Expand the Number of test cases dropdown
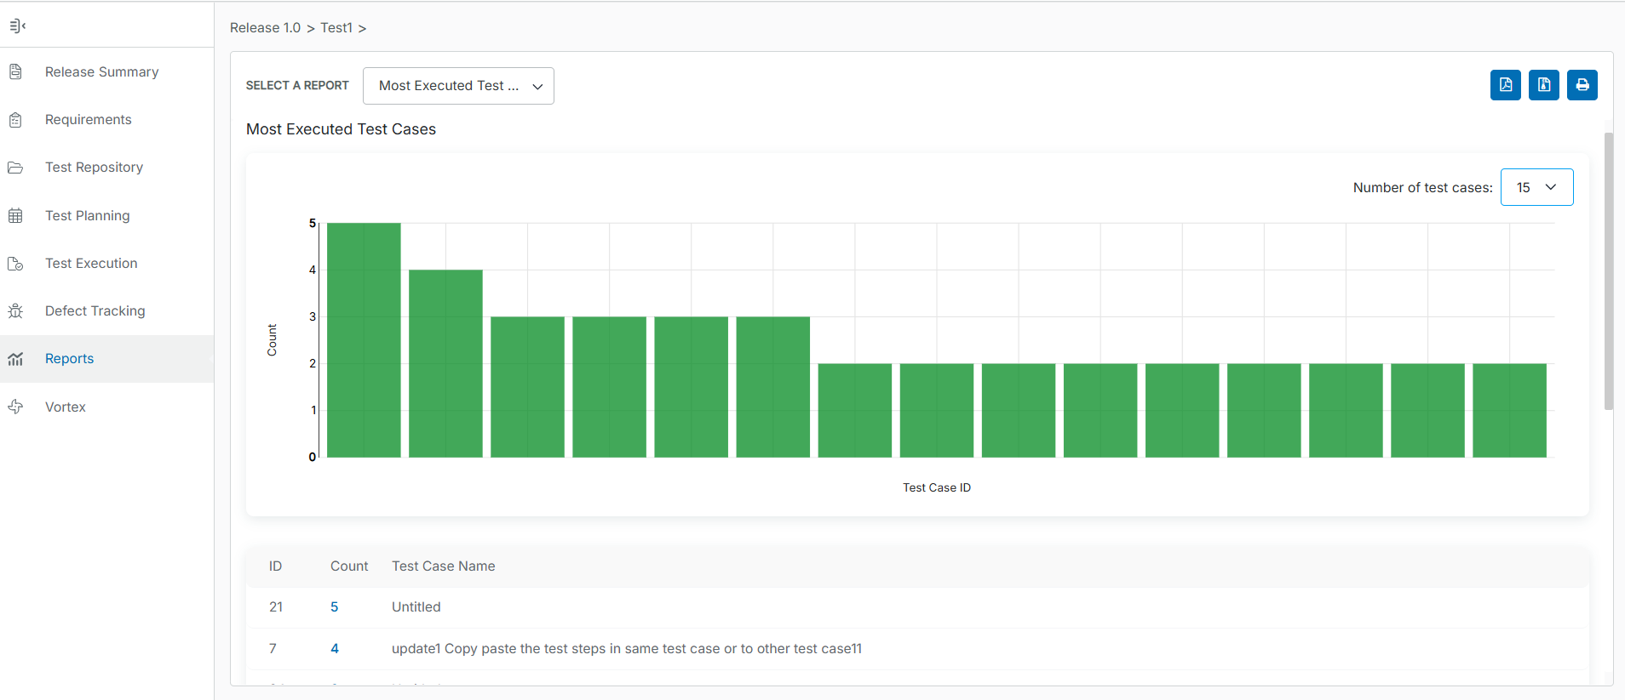 click(x=1536, y=187)
